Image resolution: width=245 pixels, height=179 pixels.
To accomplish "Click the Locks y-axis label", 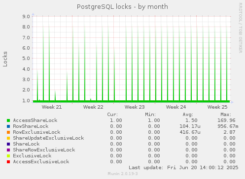I will coord(5,59).
